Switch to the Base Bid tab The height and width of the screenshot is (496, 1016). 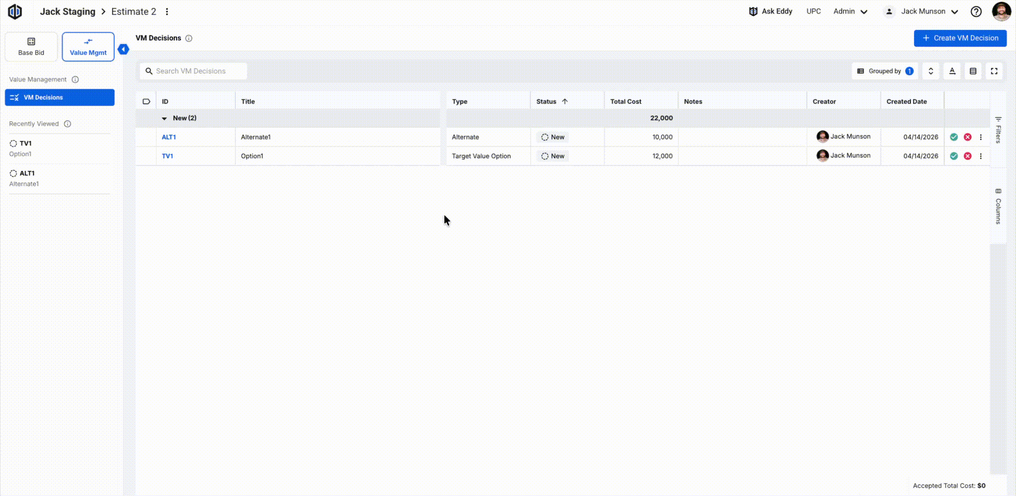tap(31, 47)
